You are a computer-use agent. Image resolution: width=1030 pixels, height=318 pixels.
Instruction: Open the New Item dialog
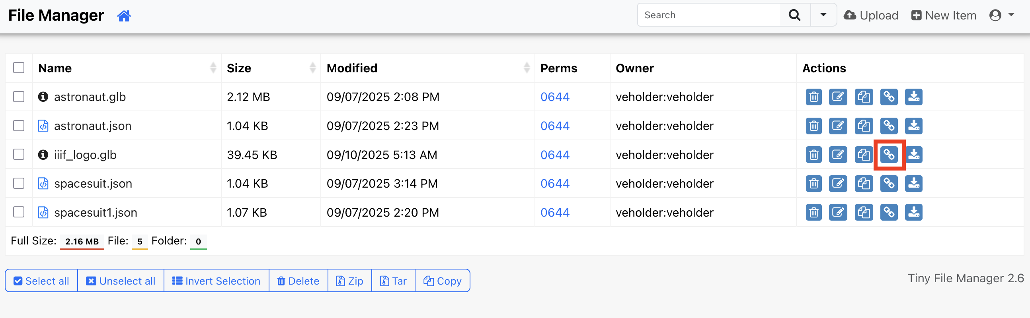coord(944,15)
